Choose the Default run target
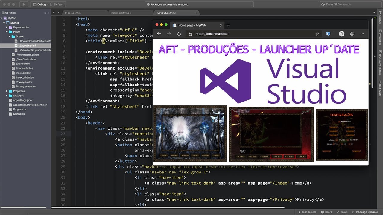The height and width of the screenshot is (215, 383). point(57,4)
